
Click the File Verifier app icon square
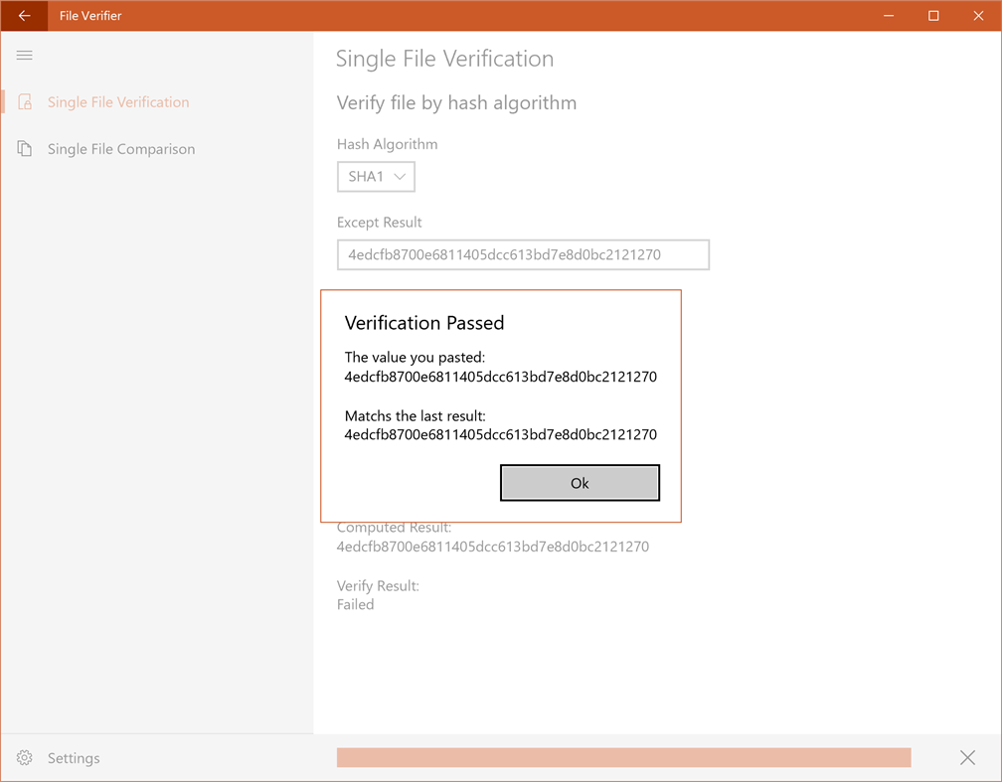(24, 15)
